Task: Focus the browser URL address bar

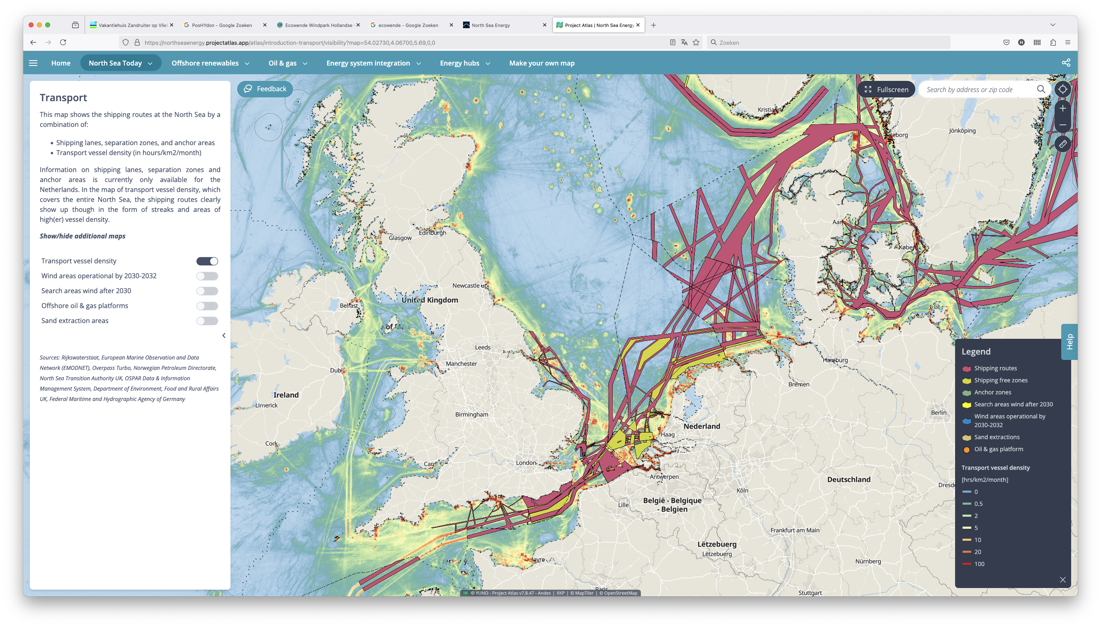Action: point(405,42)
